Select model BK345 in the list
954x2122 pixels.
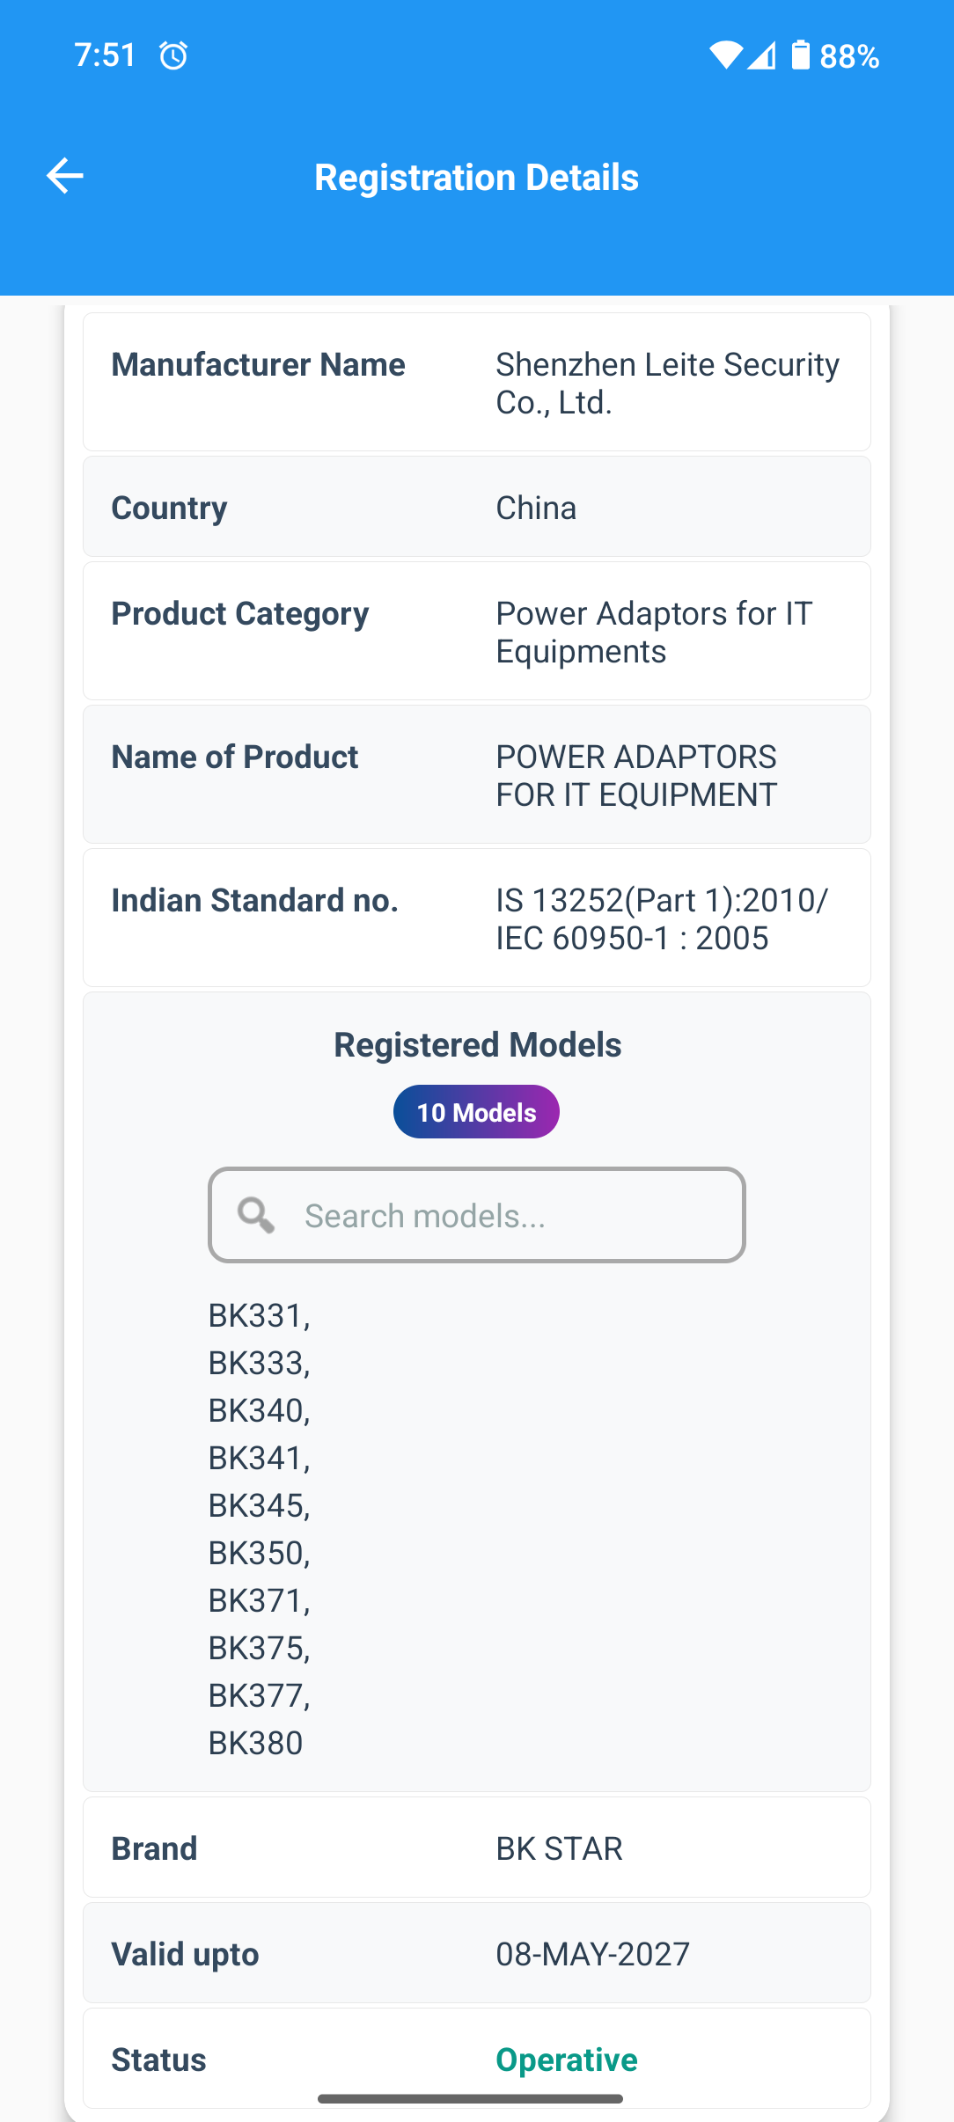(259, 1505)
